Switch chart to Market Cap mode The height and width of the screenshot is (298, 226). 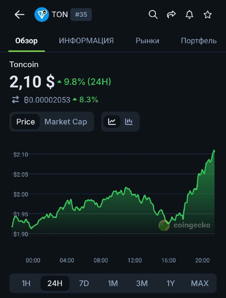(x=65, y=121)
